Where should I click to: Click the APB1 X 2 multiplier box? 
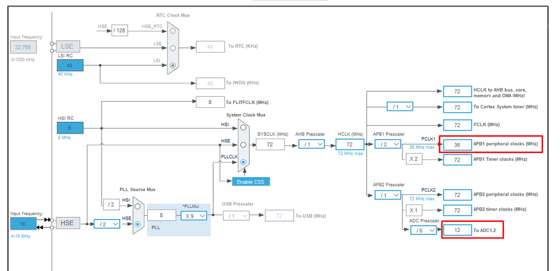click(414, 159)
